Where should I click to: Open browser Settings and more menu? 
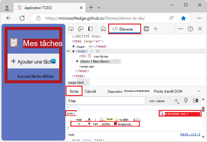click(x=199, y=18)
